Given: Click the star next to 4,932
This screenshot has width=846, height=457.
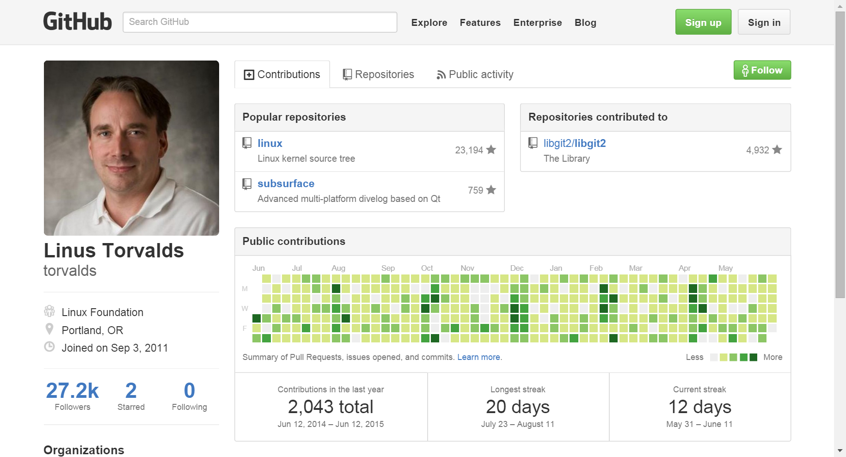Looking at the screenshot, I should click(777, 150).
